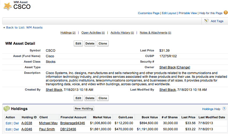Screen dimensions: 228x134
Task: Click the CUSIP value 17275R102
Action: click(168, 56)
